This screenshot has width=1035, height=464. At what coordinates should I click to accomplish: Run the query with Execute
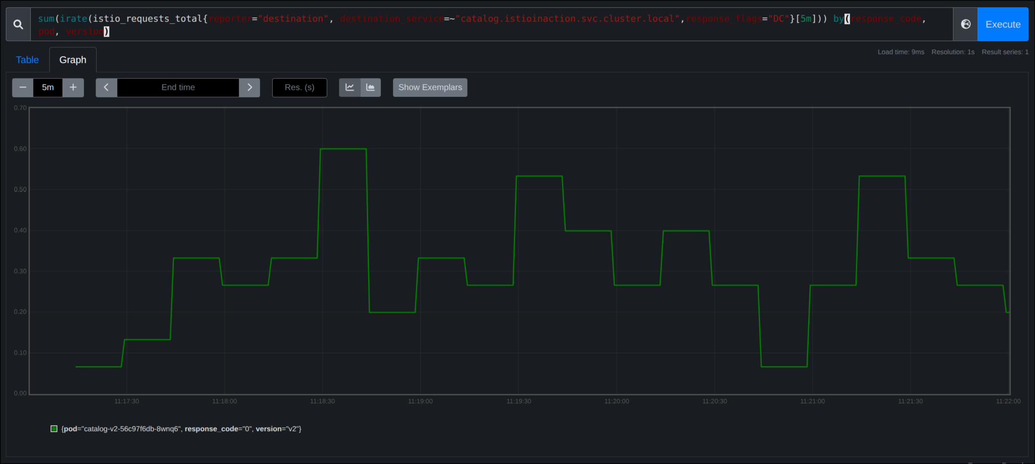[1003, 24]
